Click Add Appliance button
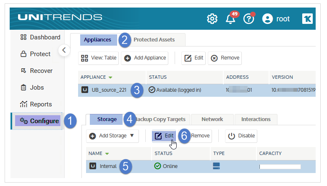327x186 pixels. tap(145, 58)
